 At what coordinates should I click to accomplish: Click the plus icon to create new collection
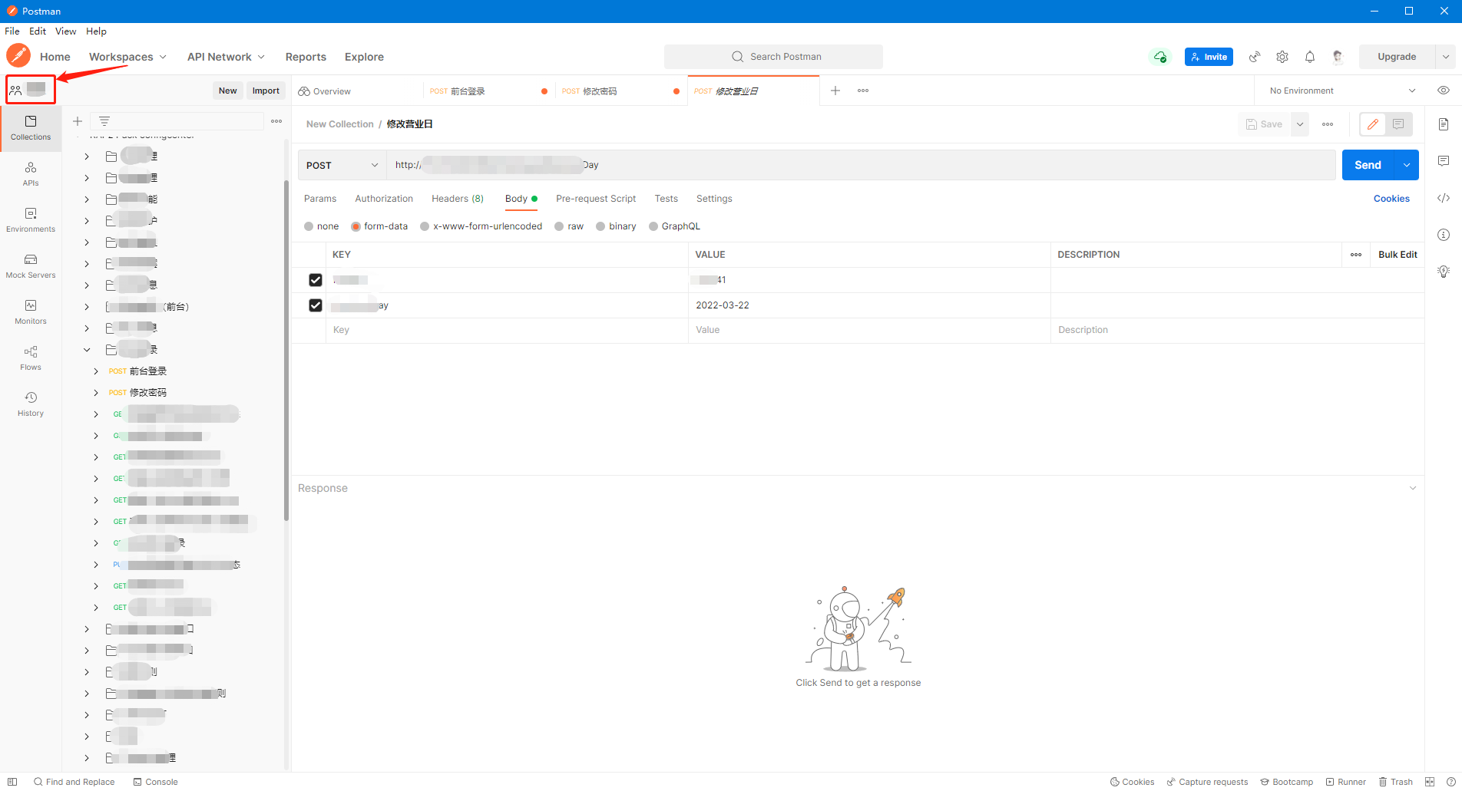pos(78,121)
